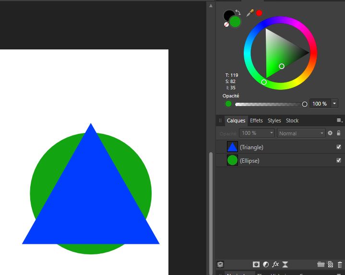The height and width of the screenshot is (275, 345).
Task: Select the (Ellipse) layer name
Action: pos(250,161)
